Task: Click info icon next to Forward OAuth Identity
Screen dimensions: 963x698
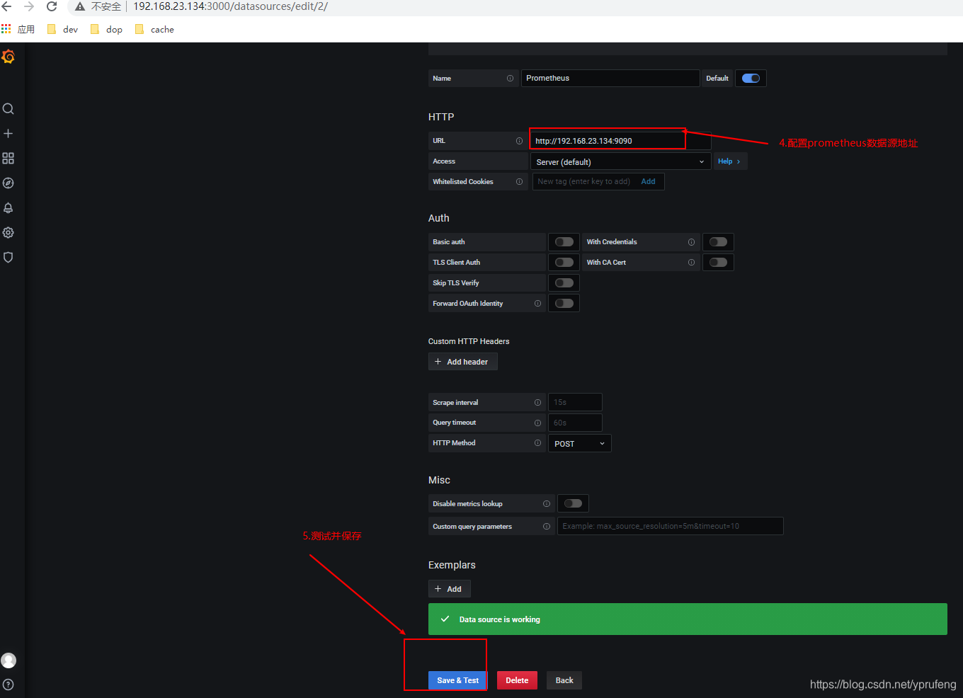Action: click(x=537, y=304)
